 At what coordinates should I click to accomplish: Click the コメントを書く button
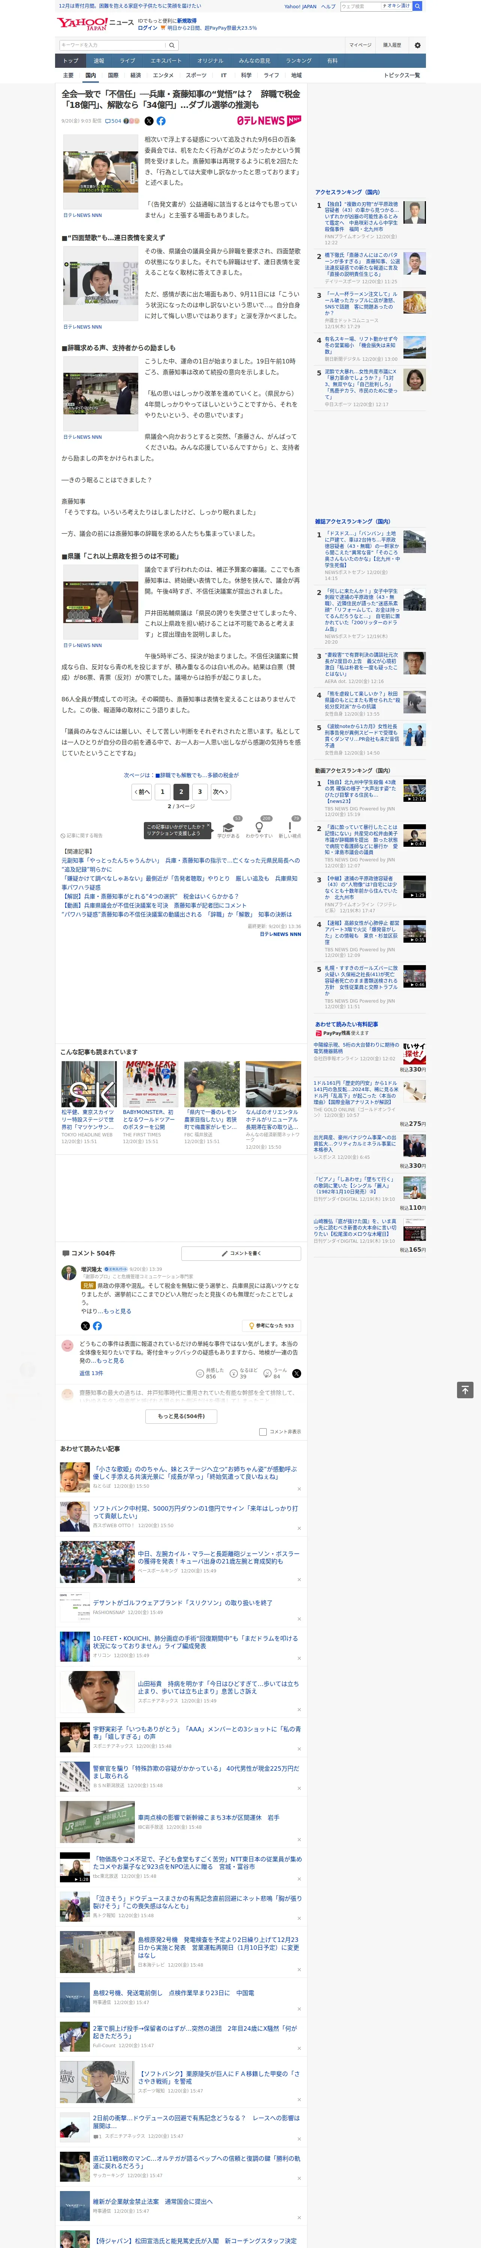pos(241,1253)
